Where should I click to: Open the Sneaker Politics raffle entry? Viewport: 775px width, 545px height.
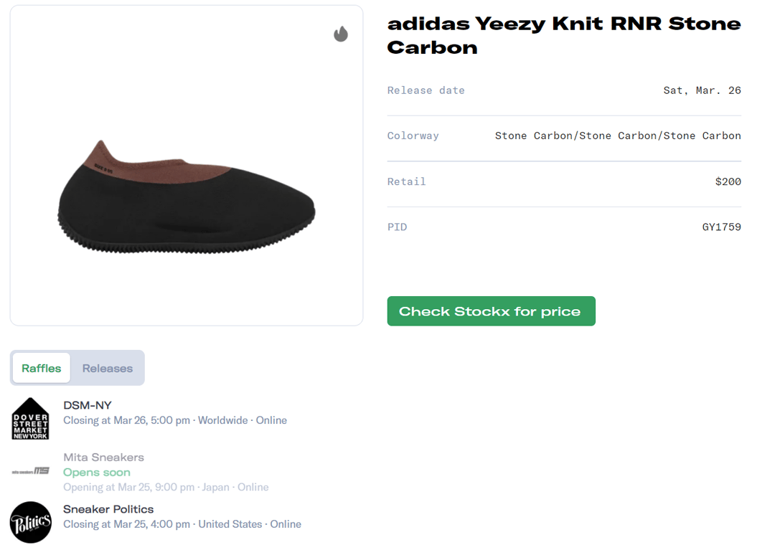click(108, 509)
